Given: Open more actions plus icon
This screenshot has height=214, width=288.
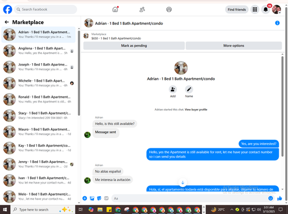Looking at the screenshot, I should 85,198.
